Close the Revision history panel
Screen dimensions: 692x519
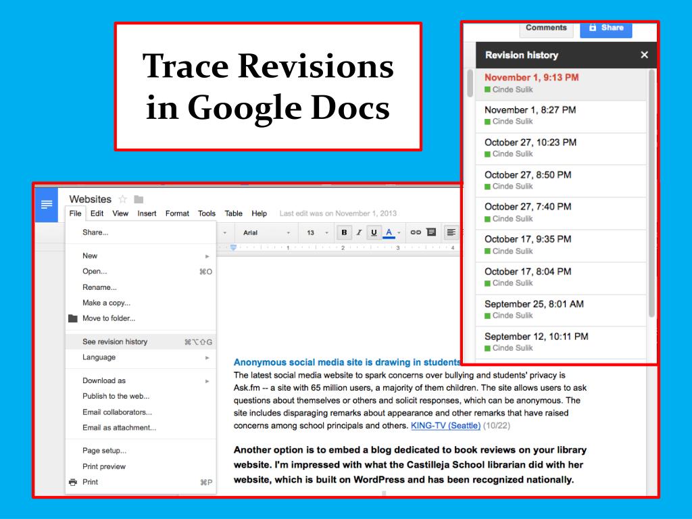click(x=644, y=55)
